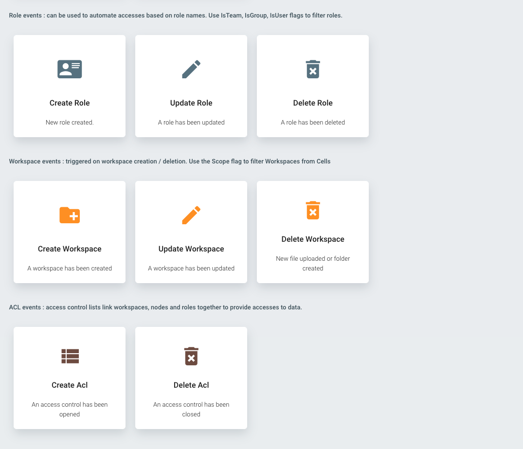This screenshot has height=449, width=523.
Task: Choose the Update Workspace title text
Action: click(x=191, y=249)
